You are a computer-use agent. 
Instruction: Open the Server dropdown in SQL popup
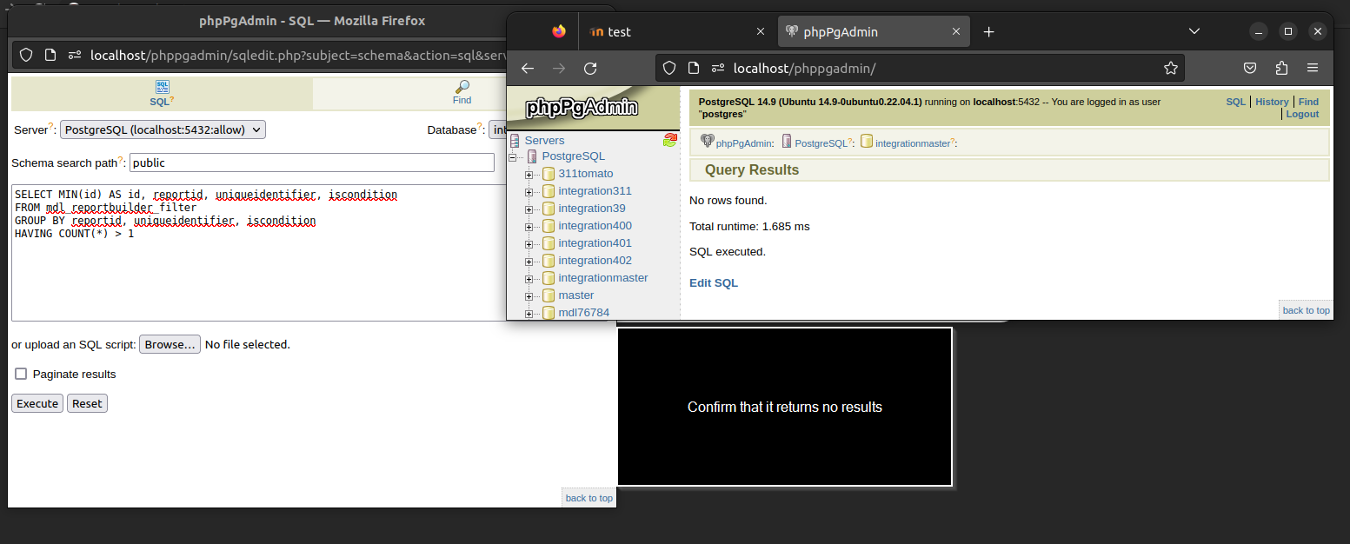click(163, 129)
